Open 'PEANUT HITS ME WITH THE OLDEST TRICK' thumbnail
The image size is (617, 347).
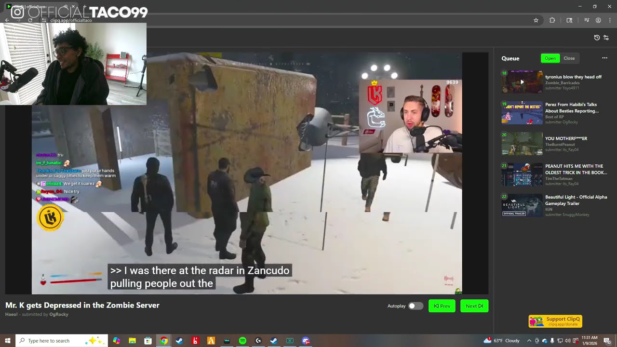[x=522, y=174]
